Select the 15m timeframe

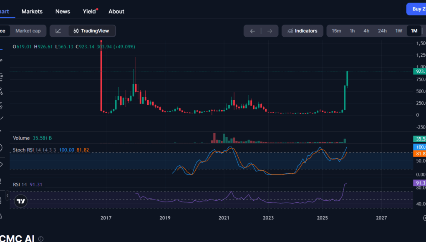coord(336,31)
